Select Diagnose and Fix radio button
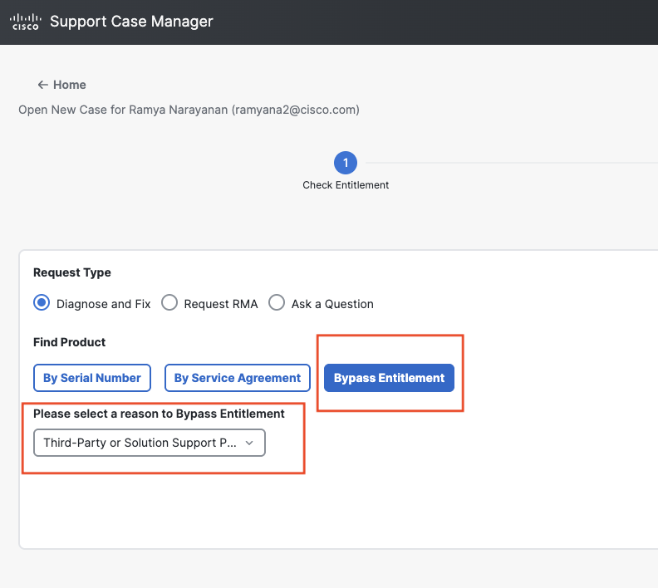The image size is (658, 588). coord(42,302)
